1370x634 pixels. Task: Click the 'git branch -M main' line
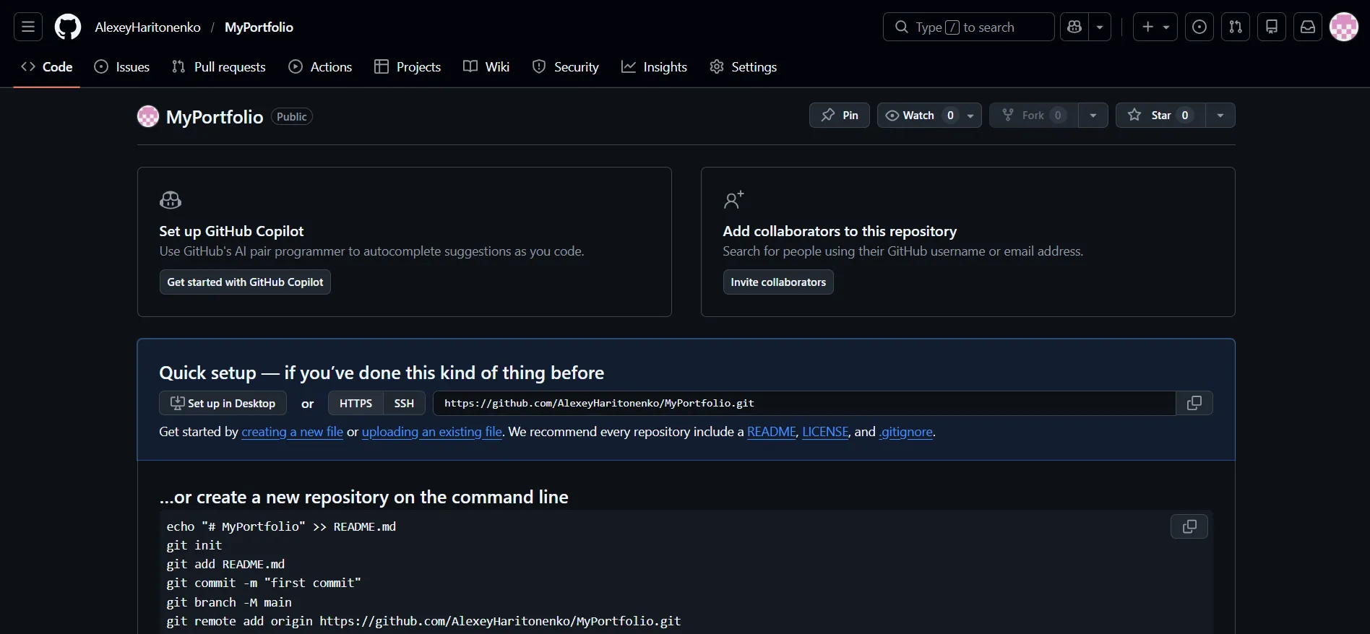[x=229, y=602]
